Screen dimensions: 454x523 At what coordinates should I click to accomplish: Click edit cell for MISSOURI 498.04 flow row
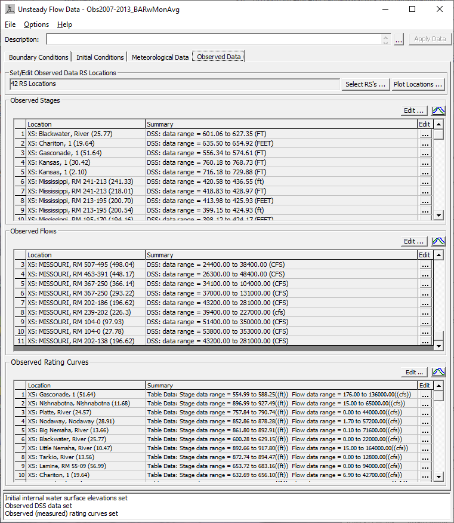(425, 264)
